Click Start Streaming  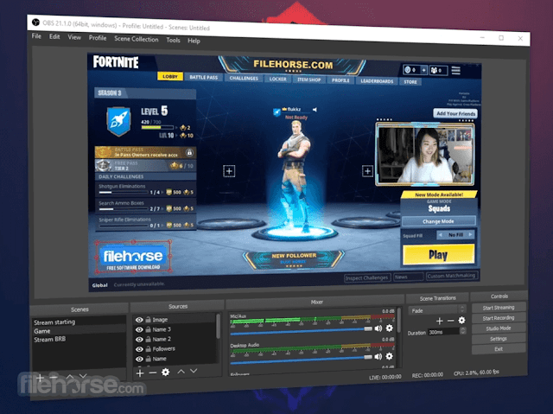[499, 308]
